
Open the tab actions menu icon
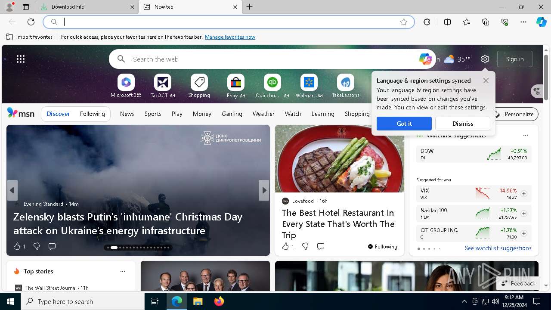(x=26, y=7)
